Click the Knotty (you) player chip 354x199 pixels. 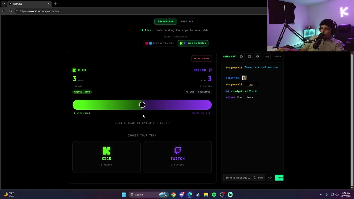[x=82, y=92]
